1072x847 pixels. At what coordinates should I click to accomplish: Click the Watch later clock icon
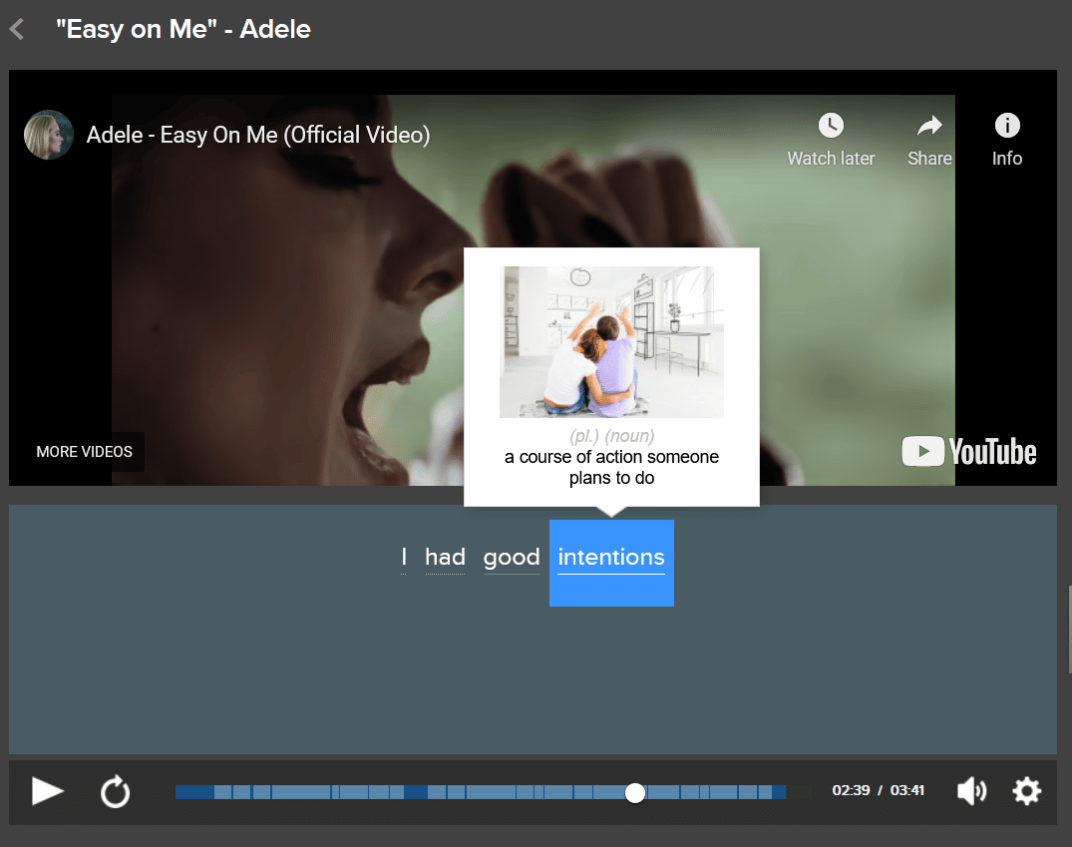[x=831, y=127]
